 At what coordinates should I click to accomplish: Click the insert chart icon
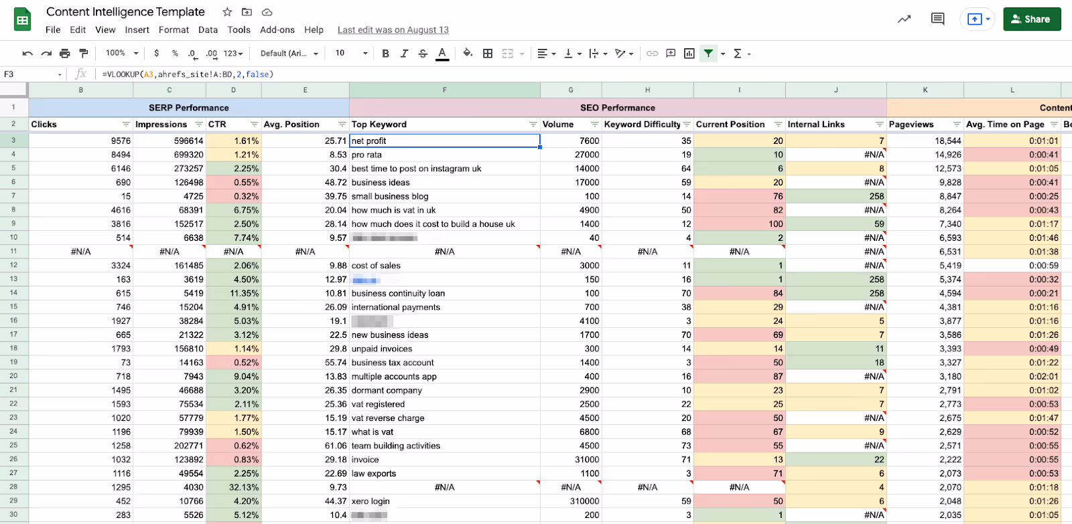(x=689, y=54)
